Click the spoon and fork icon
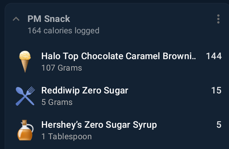The width and height of the screenshot is (229, 149). 25,96
